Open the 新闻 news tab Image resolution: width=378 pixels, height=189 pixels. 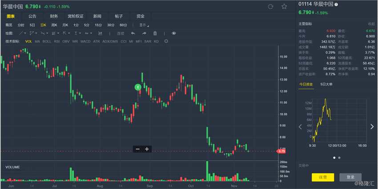pyautogui.click(x=97, y=16)
